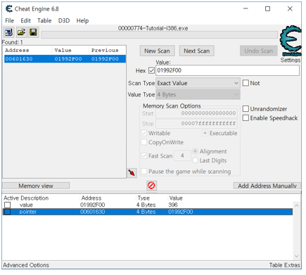Click the red arrow copy-to-address-list icon
This screenshot has width=306, height=275.
click(132, 173)
